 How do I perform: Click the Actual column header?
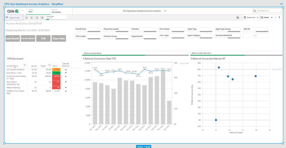[x=34, y=66]
